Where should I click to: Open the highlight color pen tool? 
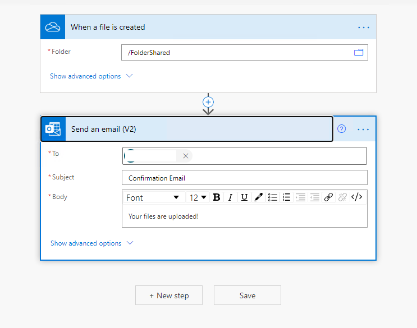tap(258, 197)
